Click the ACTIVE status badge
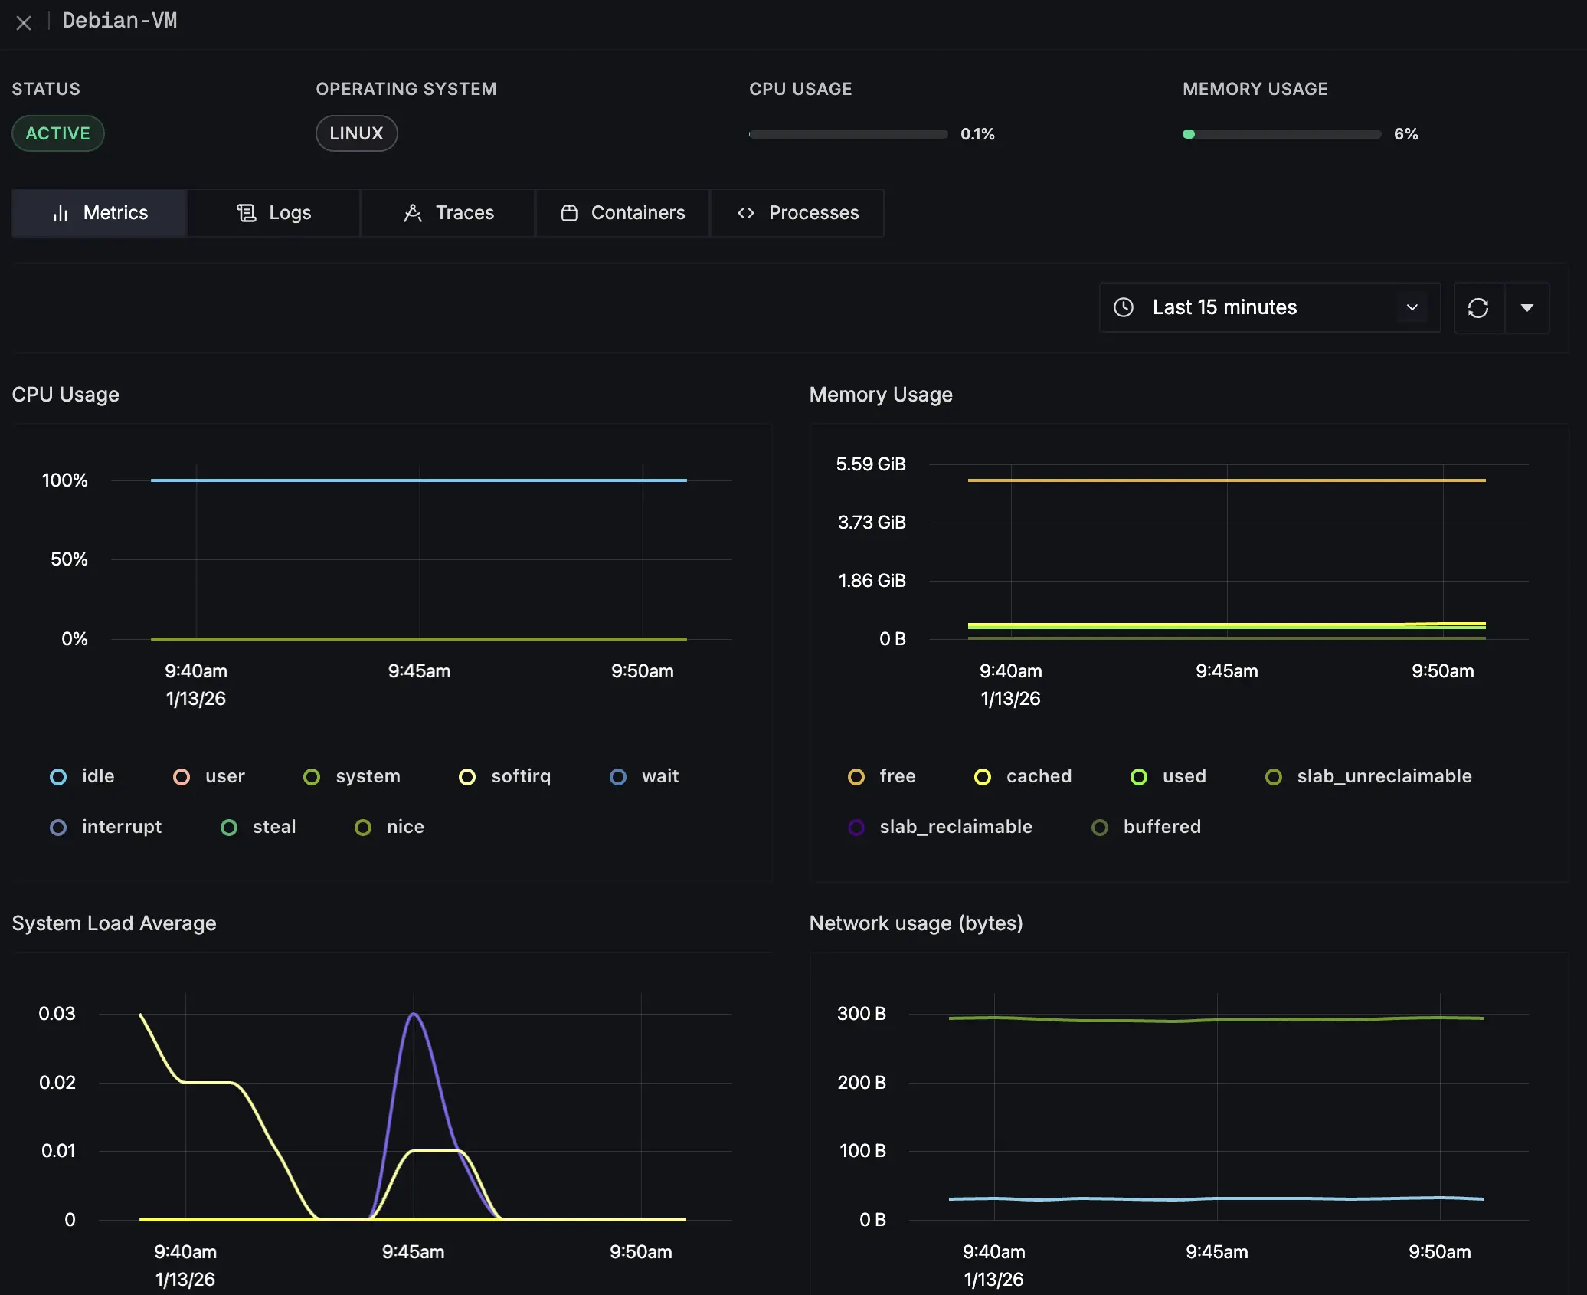Screen dimensions: 1587x1295 point(58,133)
